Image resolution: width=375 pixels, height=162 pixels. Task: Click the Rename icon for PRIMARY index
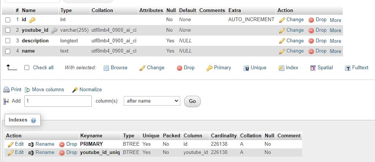31,144
